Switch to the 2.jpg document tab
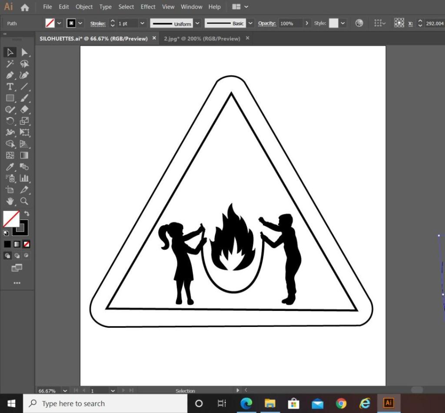The height and width of the screenshot is (413, 445). point(202,38)
